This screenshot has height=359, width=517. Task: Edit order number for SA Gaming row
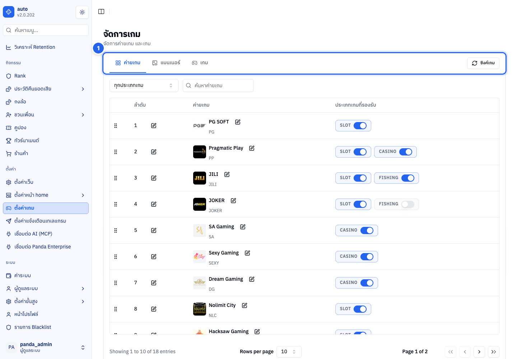[x=154, y=230]
